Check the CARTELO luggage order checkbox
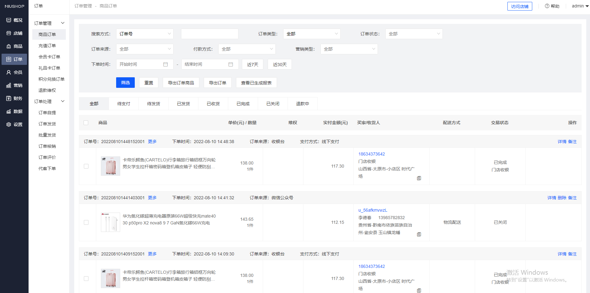Image resolution: width=590 pixels, height=293 pixels. (x=86, y=166)
